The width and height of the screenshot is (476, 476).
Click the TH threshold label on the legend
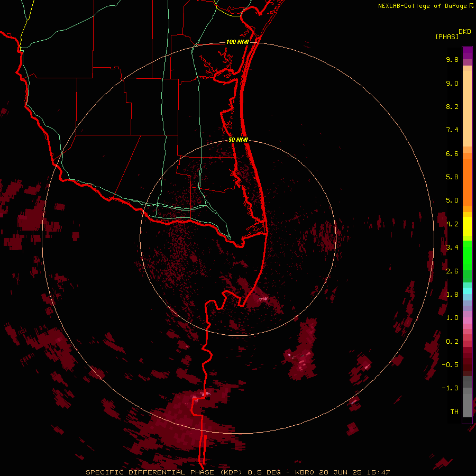pyautogui.click(x=454, y=412)
